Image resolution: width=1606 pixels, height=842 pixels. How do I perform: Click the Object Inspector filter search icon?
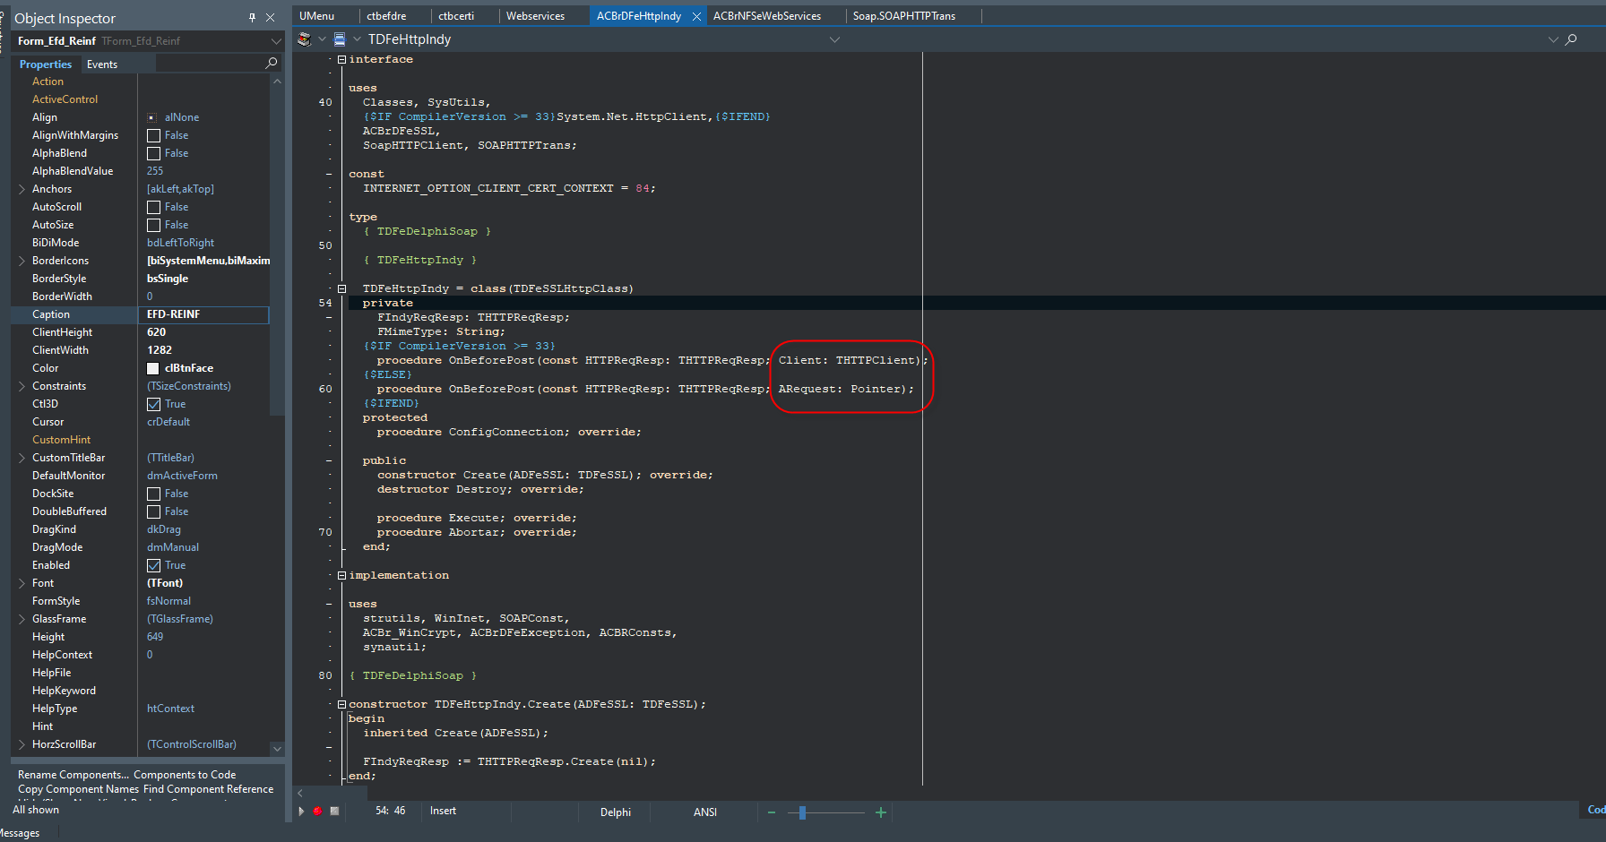point(272,63)
